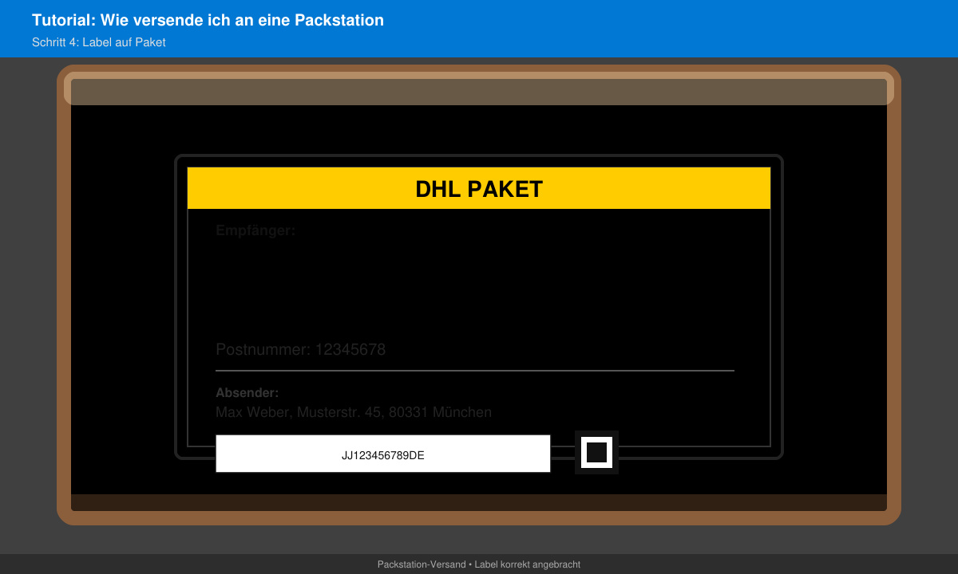The image size is (958, 574).
Task: Click the Empfänger label text
Action: (x=255, y=231)
